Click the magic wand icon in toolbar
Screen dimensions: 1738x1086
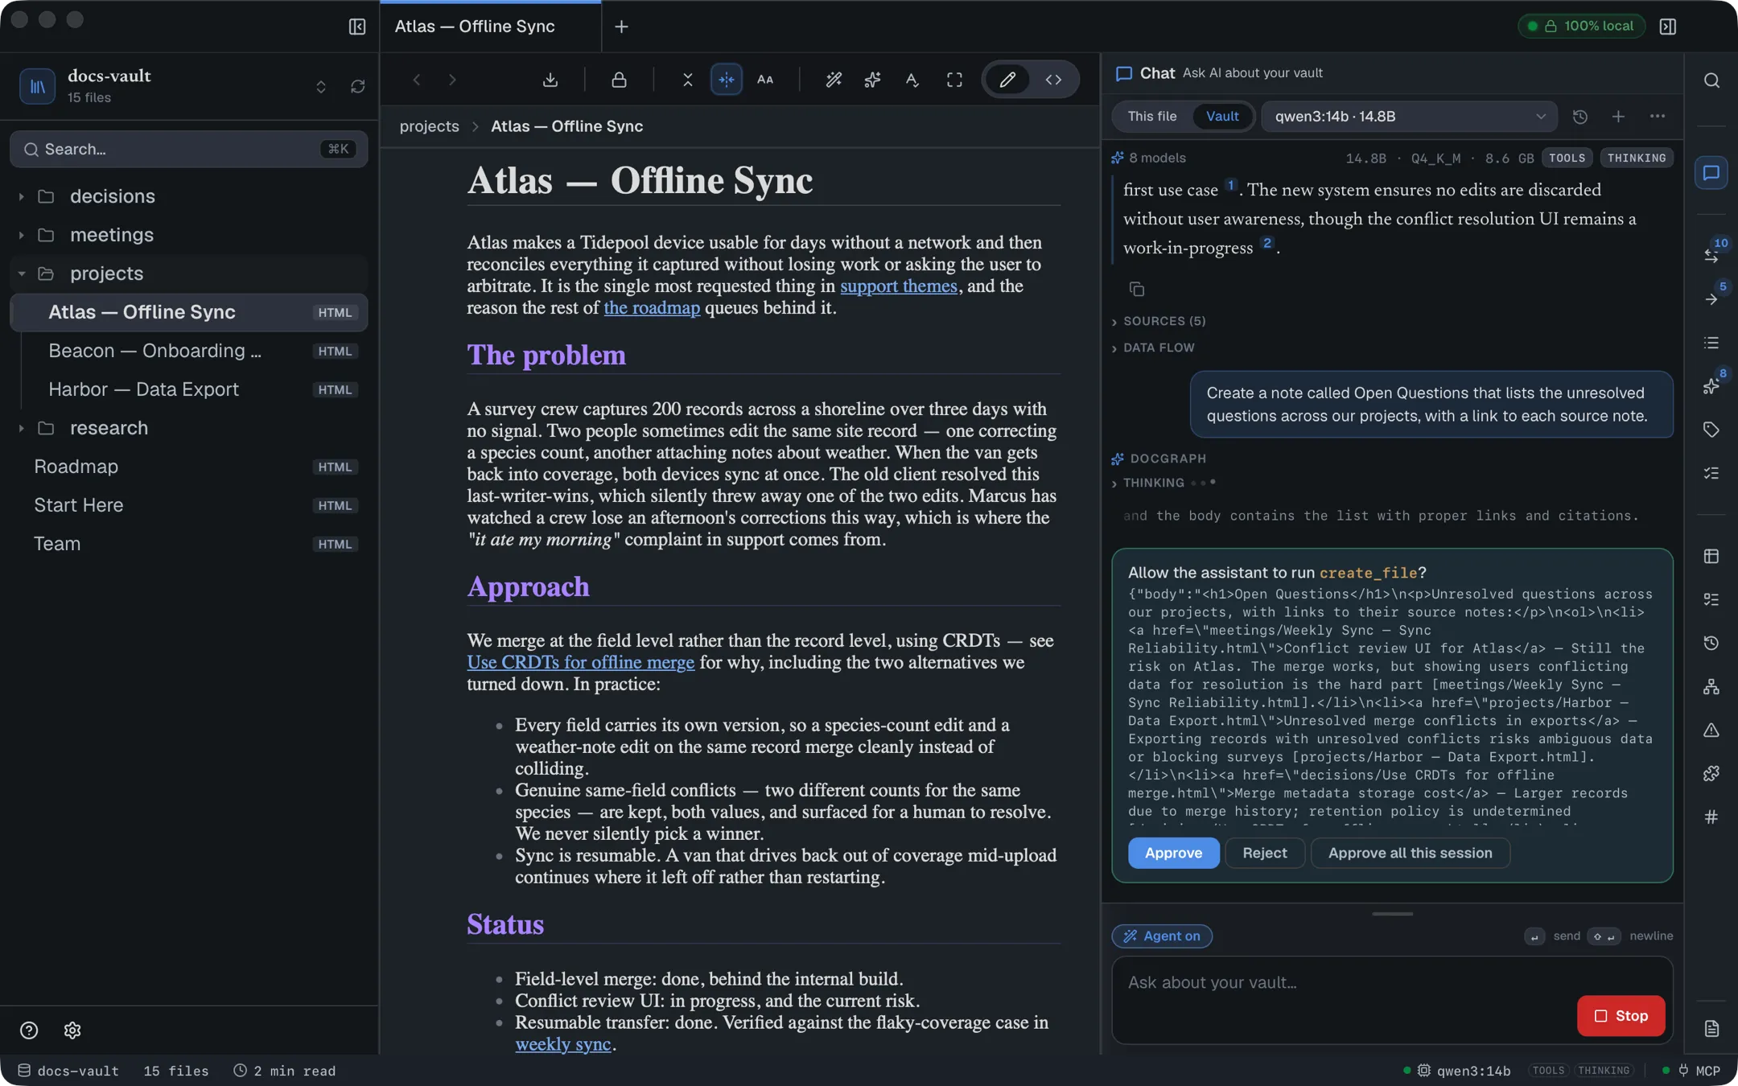click(834, 80)
